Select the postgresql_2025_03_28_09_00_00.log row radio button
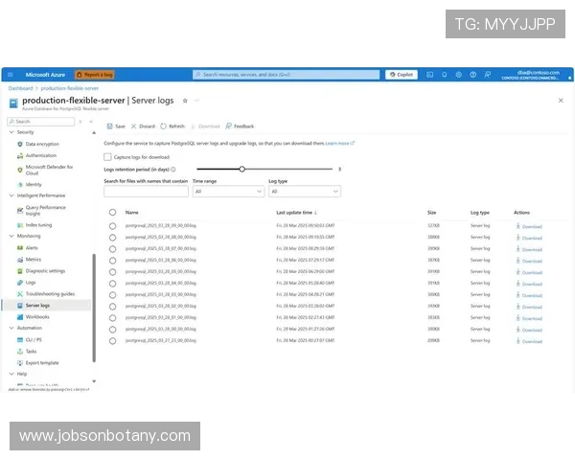 (x=112, y=225)
